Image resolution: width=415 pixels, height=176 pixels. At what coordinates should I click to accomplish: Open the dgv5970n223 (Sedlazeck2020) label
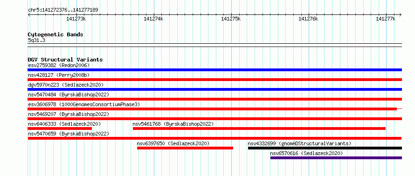coord(66,85)
